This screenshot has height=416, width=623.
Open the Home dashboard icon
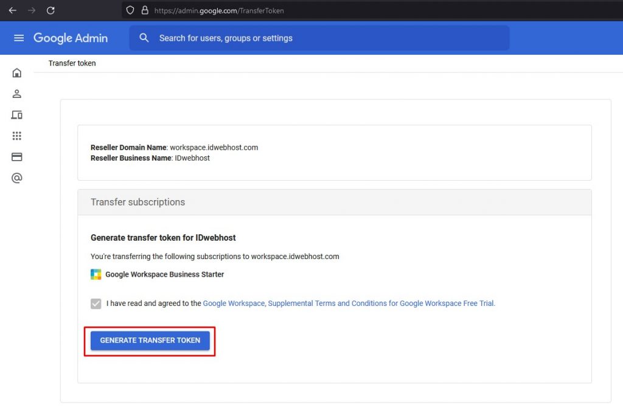tap(16, 72)
